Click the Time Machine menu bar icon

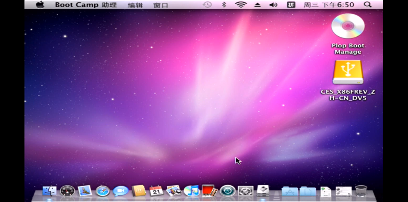[x=207, y=5]
